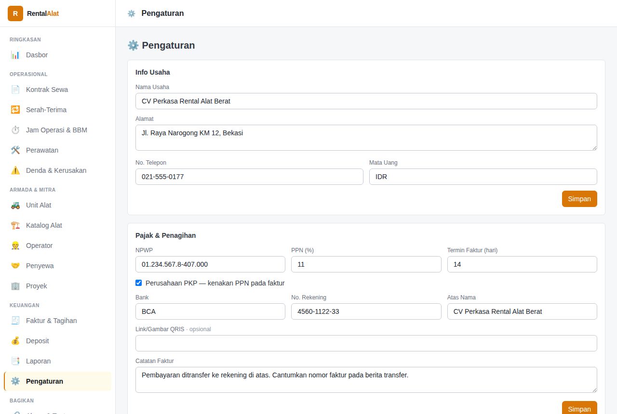The width and height of the screenshot is (617, 414).
Task: Focus the PPN (%) field
Action: (366, 264)
